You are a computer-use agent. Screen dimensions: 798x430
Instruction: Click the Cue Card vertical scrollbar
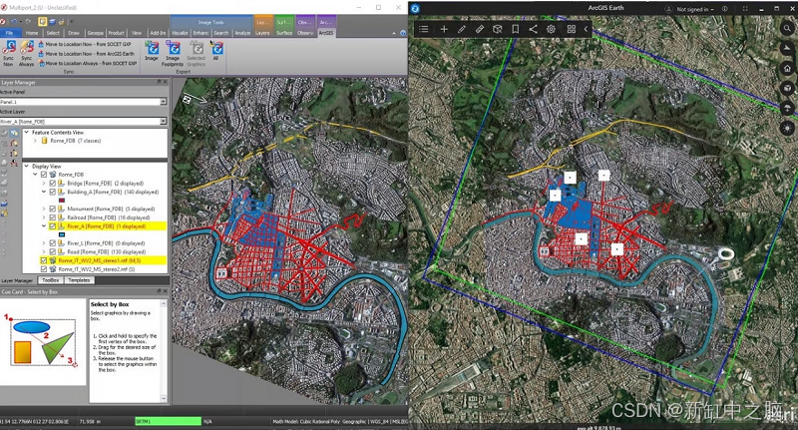tap(164, 351)
